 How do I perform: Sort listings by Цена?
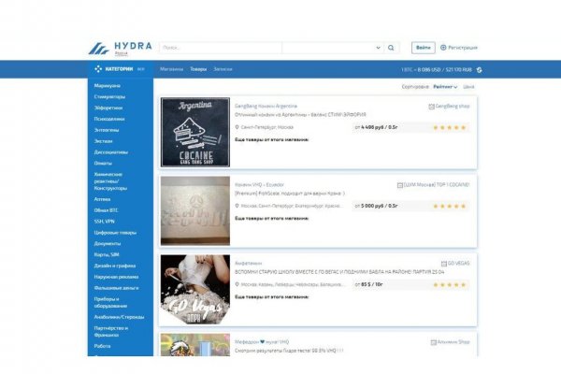coord(468,86)
